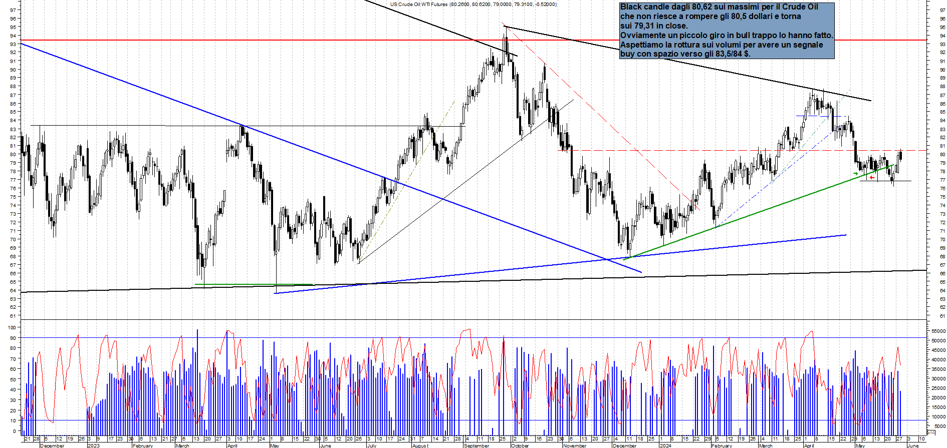
Task: Click the 60 label on oscillator scale
Action: coord(13,369)
